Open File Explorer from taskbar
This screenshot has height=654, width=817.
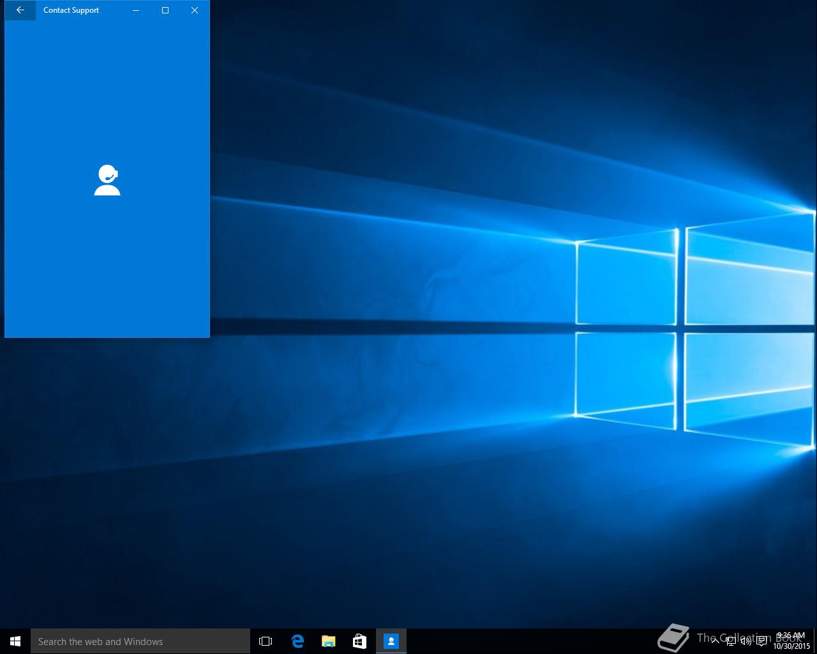(329, 641)
